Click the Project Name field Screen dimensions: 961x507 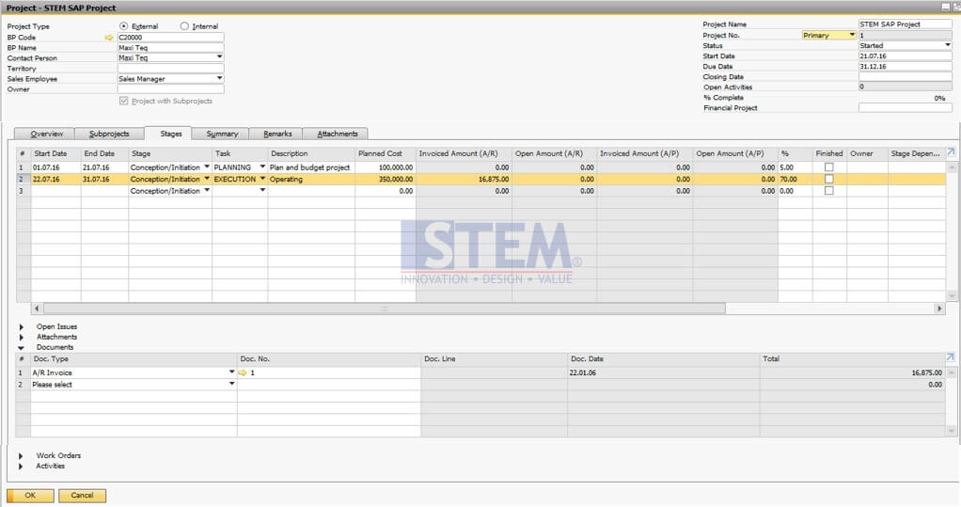pyautogui.click(x=906, y=24)
